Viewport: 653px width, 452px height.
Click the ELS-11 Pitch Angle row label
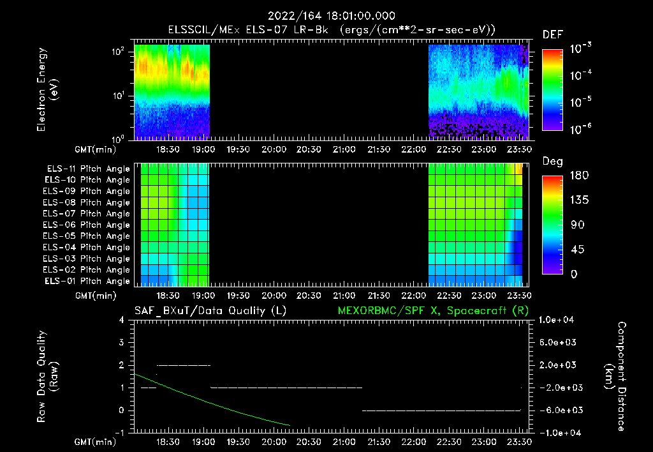point(88,169)
